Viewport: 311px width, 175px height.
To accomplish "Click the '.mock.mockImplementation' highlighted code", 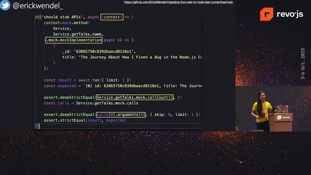I will [74, 40].
